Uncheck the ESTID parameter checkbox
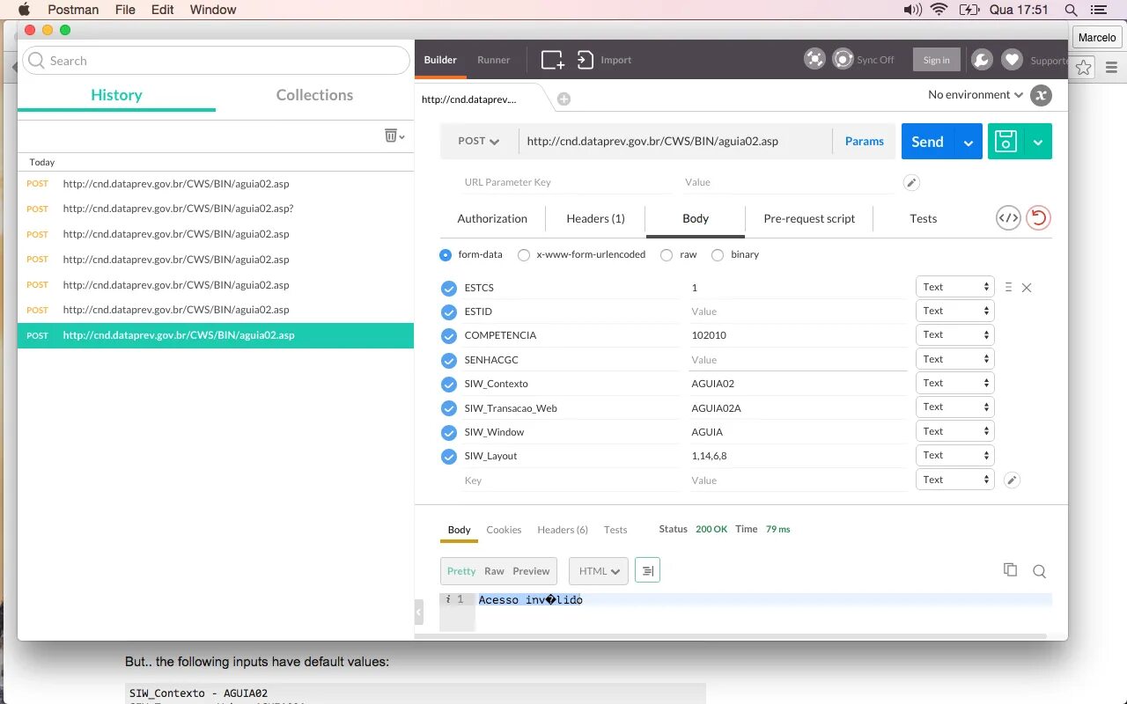Screen dimensions: 1127x704 [449, 312]
